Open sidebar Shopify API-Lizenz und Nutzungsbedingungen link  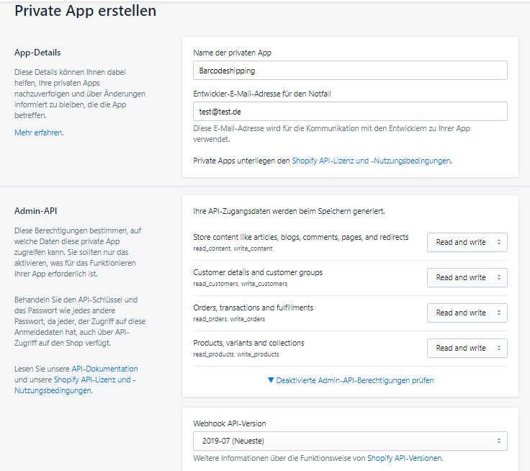coord(75,385)
